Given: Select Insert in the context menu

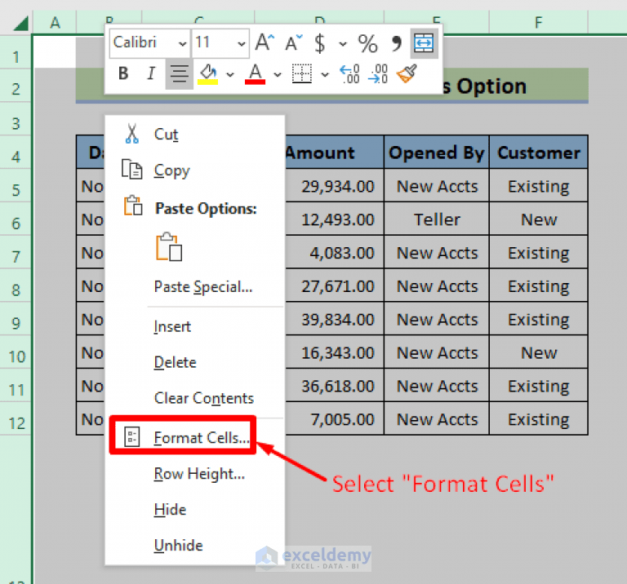Looking at the screenshot, I should 195,327.
